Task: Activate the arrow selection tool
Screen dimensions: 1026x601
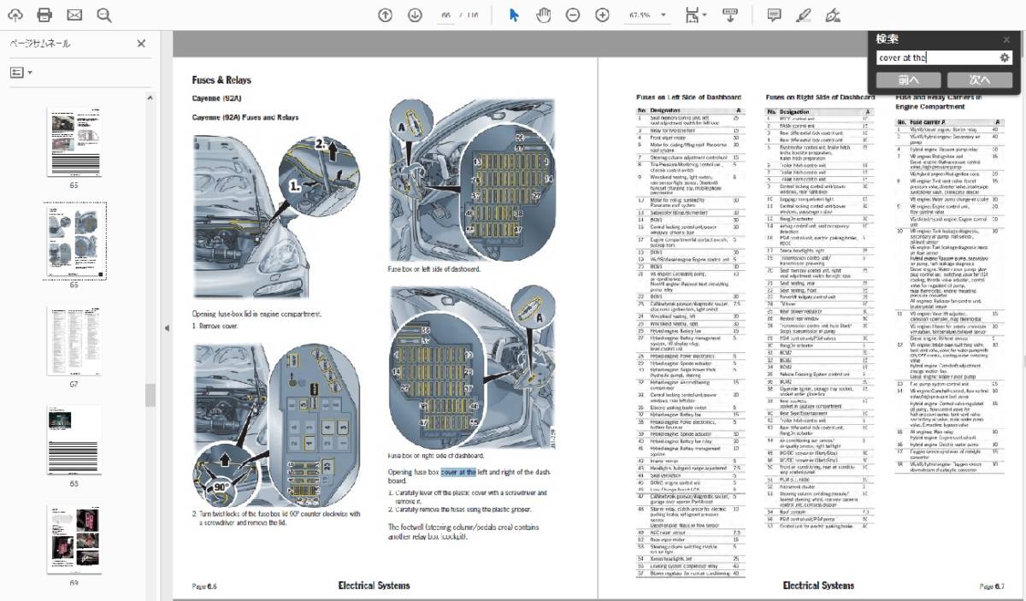Action: coord(514,15)
